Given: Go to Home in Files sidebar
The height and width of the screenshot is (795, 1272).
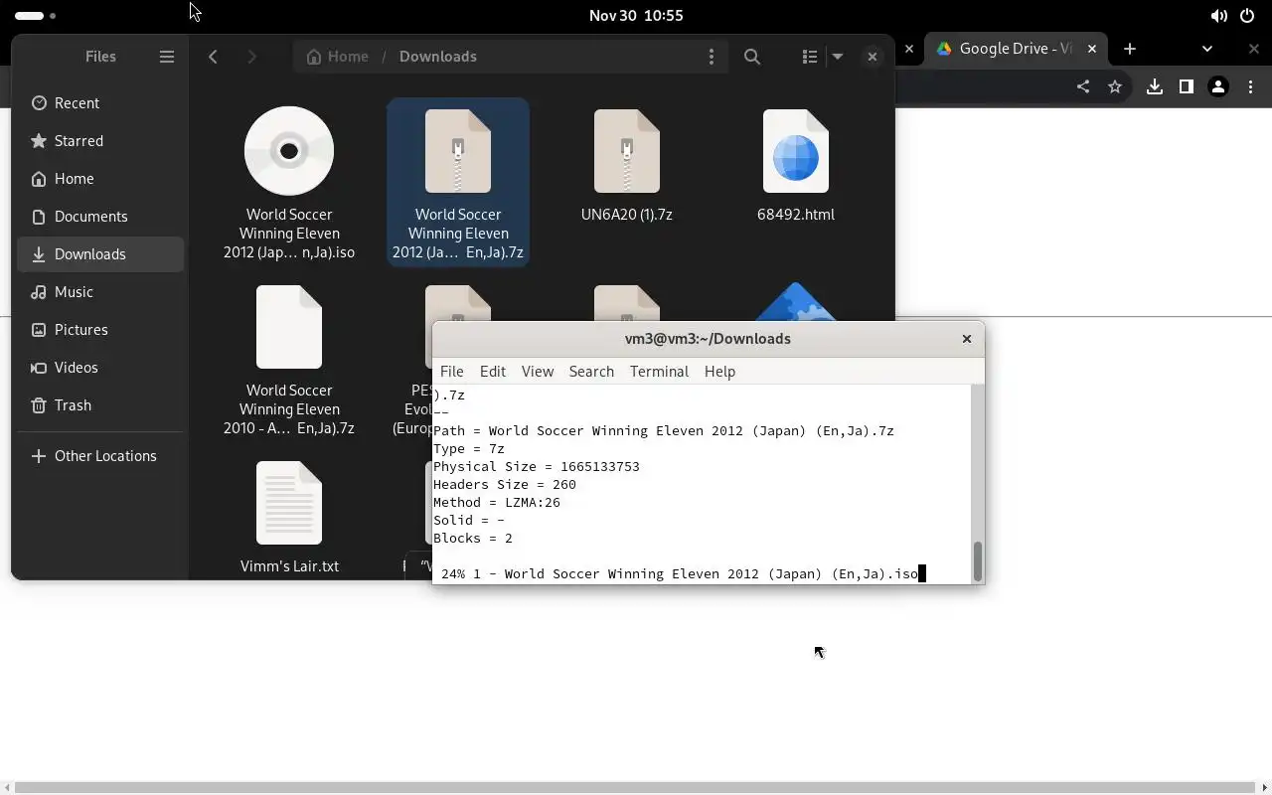Looking at the screenshot, I should [x=100, y=179].
